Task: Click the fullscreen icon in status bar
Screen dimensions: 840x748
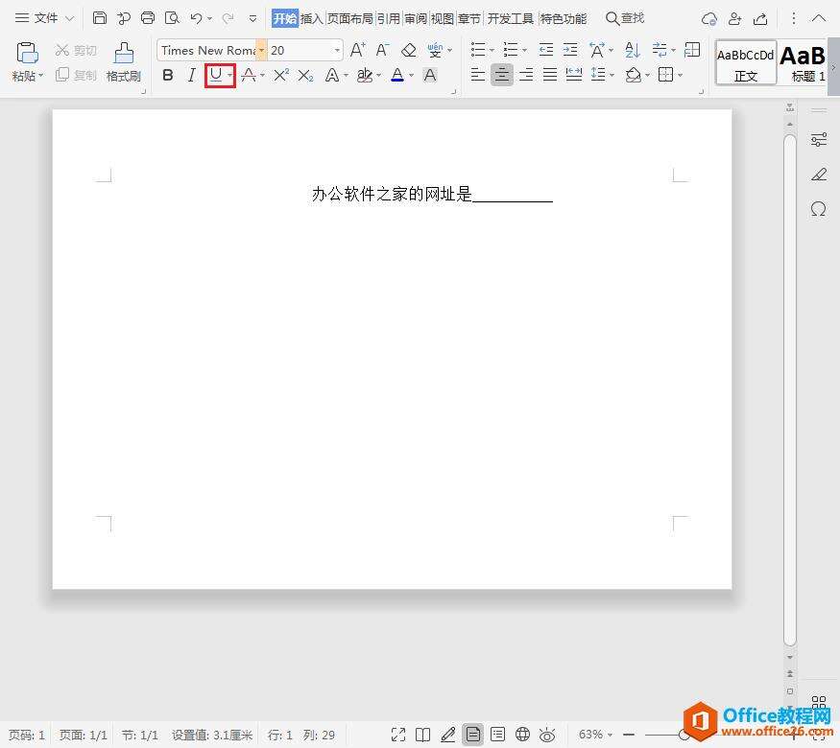Action: tap(398, 735)
